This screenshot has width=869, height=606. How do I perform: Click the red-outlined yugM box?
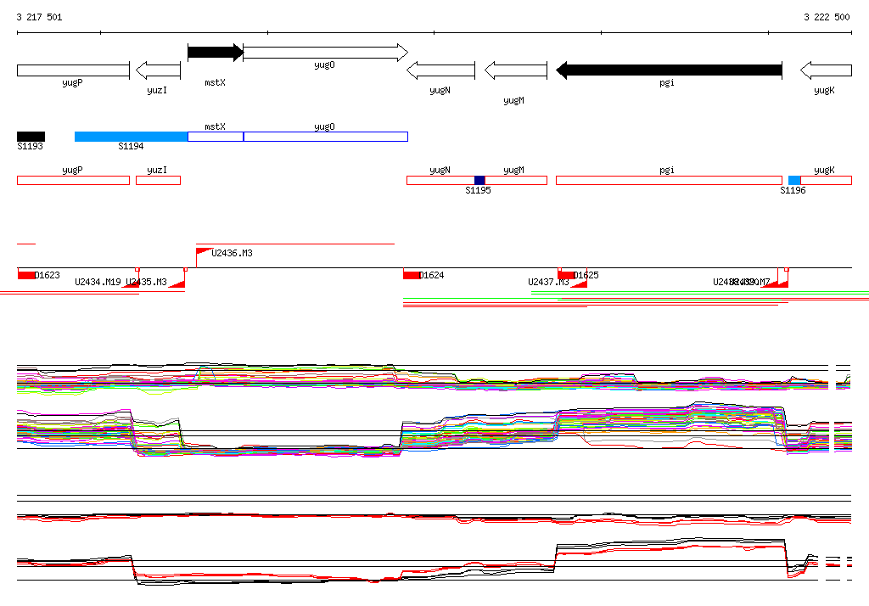(x=516, y=180)
